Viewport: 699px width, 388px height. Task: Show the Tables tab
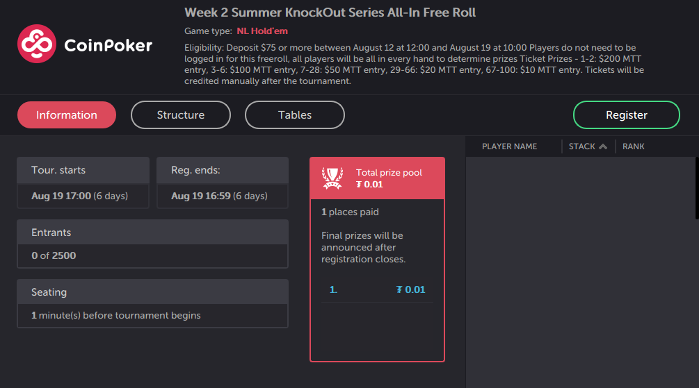[295, 115]
